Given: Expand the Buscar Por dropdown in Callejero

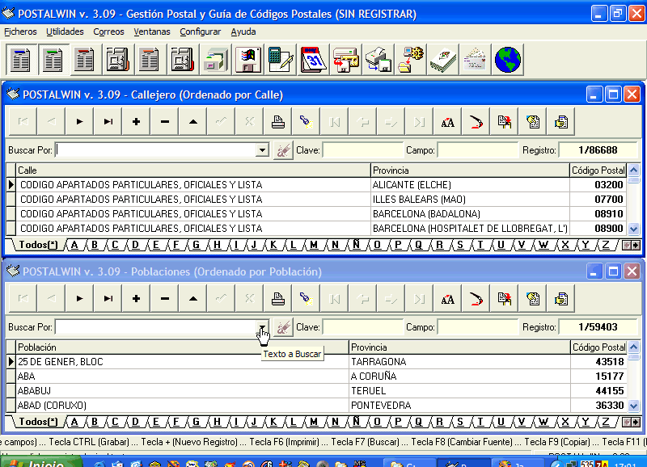Looking at the screenshot, I should (x=262, y=150).
